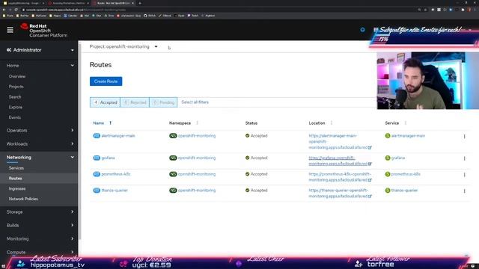Screen dimensions: 479x269
Task: Expand the Monitoring section
Action: click(x=39, y=238)
